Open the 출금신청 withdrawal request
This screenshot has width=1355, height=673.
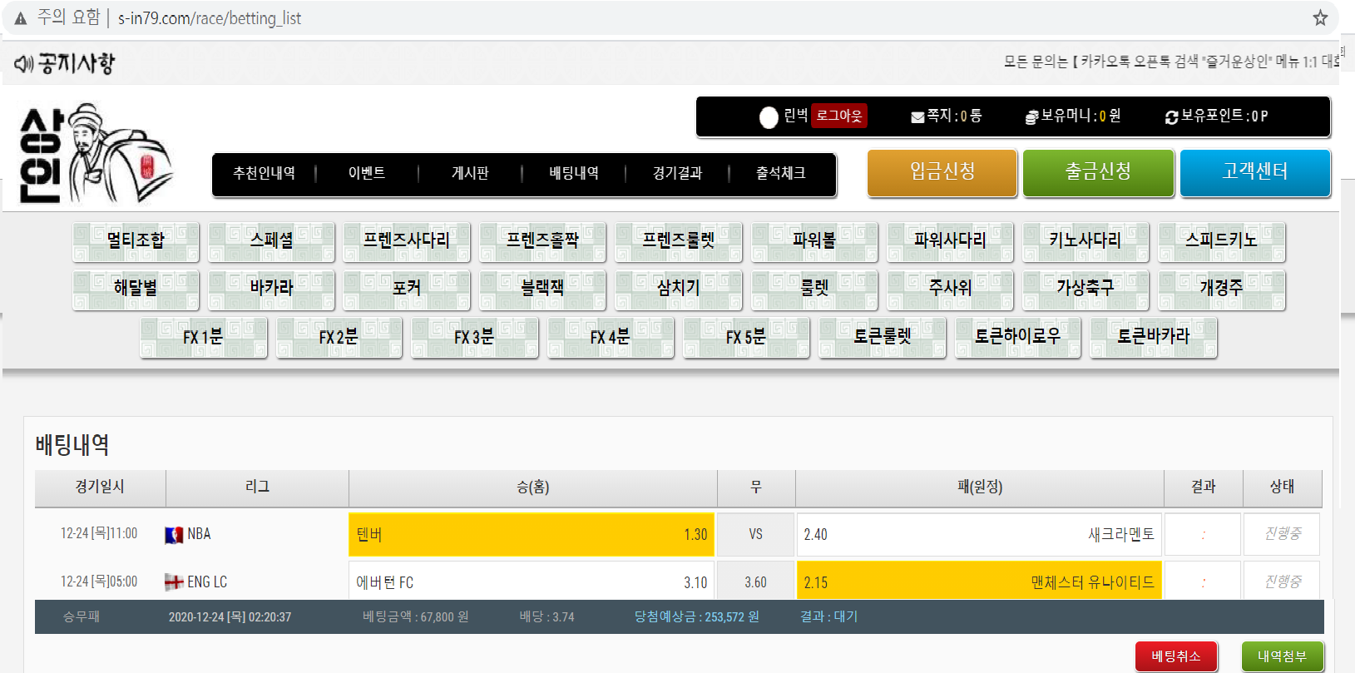click(1098, 172)
